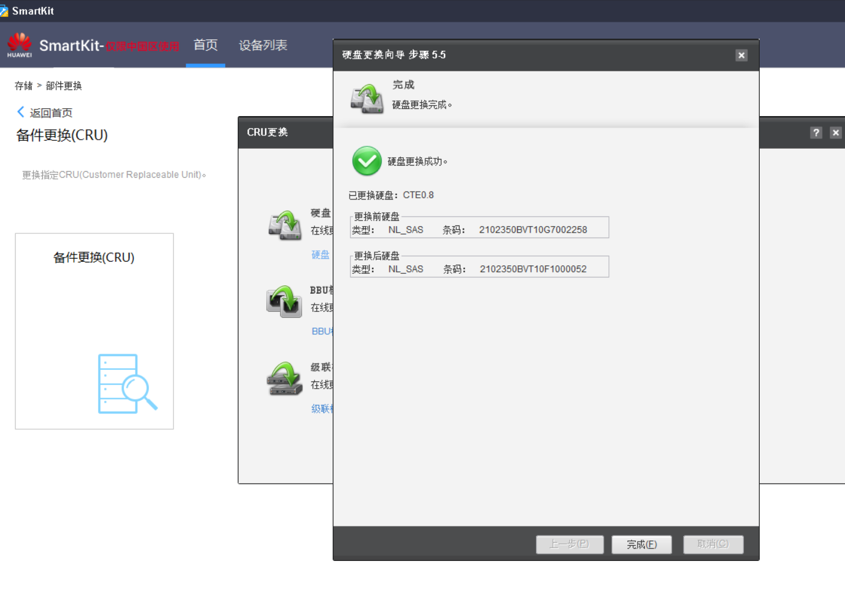The width and height of the screenshot is (845, 593).
Task: Click the 上一步(P) button
Action: click(570, 545)
